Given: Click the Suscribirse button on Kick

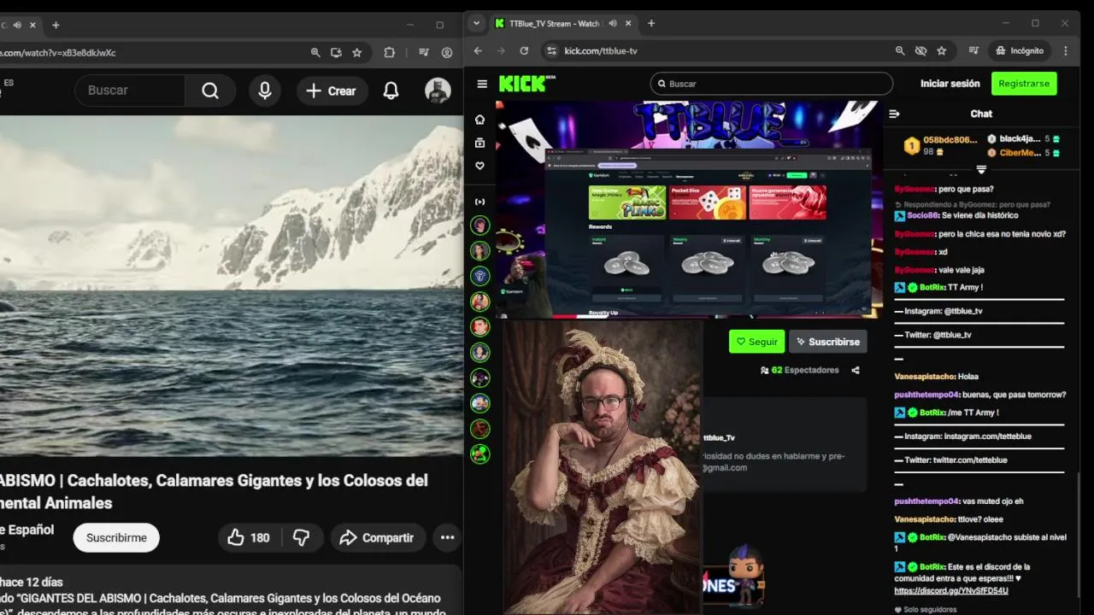Looking at the screenshot, I should 827,342.
